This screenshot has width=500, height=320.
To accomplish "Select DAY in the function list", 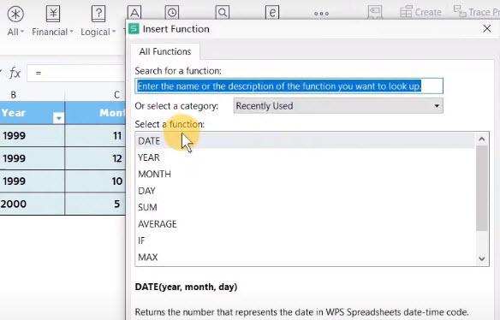I will click(305, 191).
